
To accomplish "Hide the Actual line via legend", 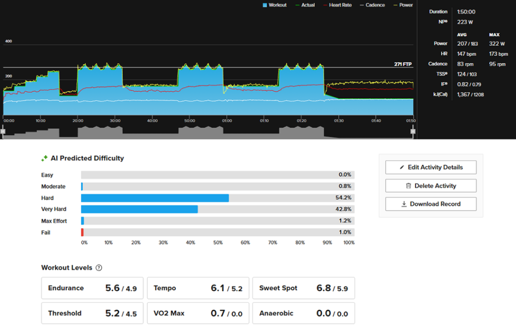I will coord(304,5).
